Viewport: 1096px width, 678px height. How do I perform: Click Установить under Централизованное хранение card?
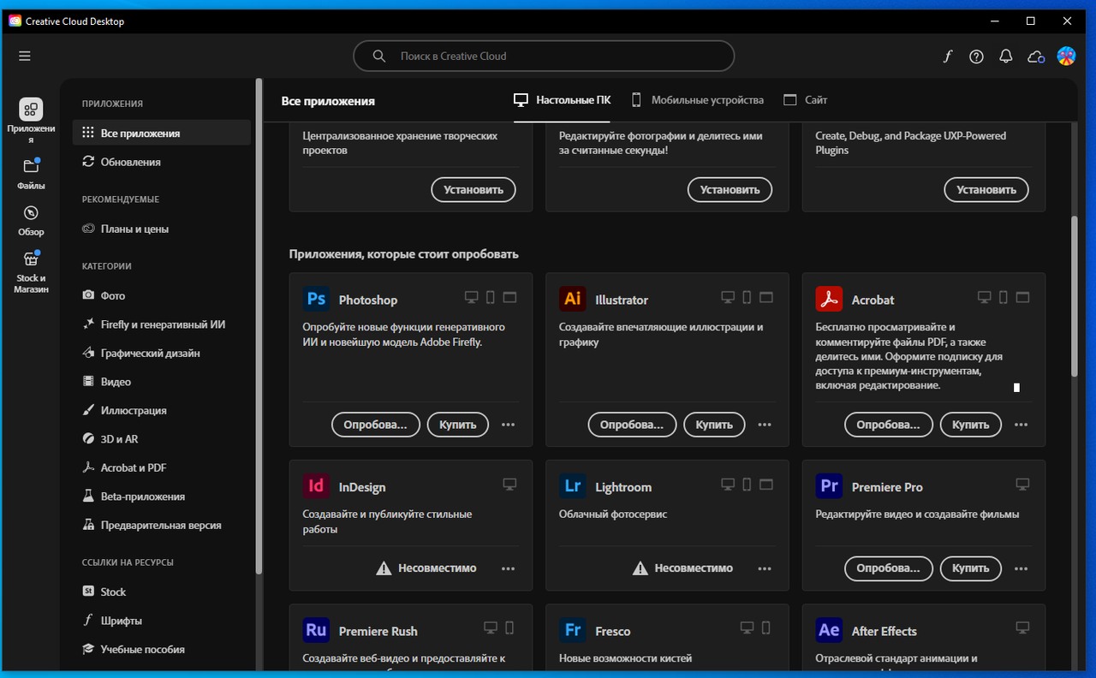pos(474,190)
